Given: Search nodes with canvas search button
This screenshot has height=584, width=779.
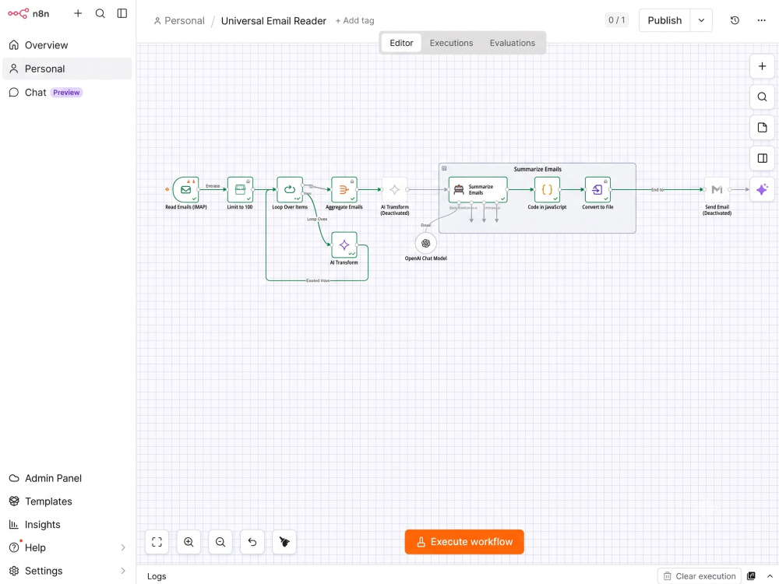Looking at the screenshot, I should pos(762,97).
